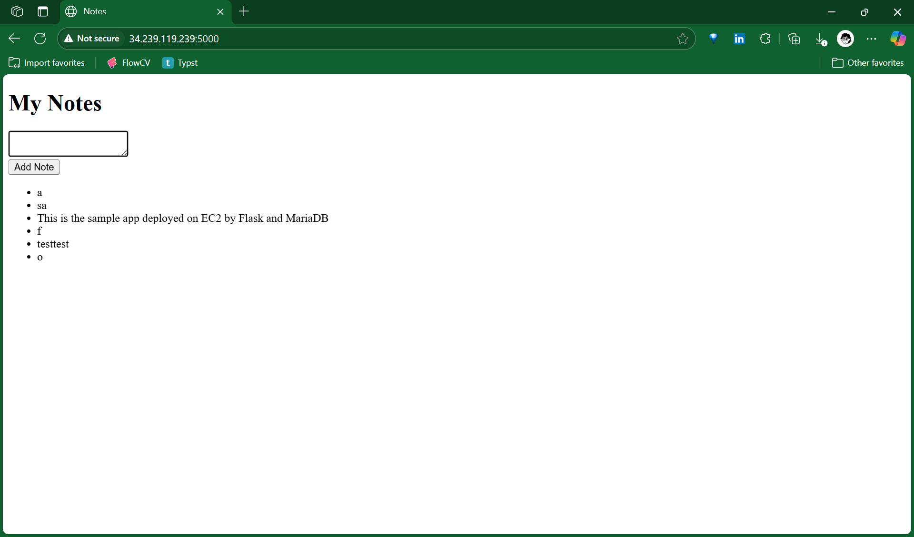Click the note reading 'f'
The image size is (914, 537).
click(x=40, y=231)
